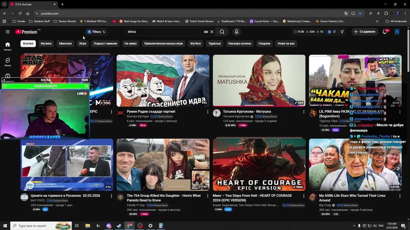410x230 pixels.
Task: Open options for Цените на горивата video
Action: [111, 196]
